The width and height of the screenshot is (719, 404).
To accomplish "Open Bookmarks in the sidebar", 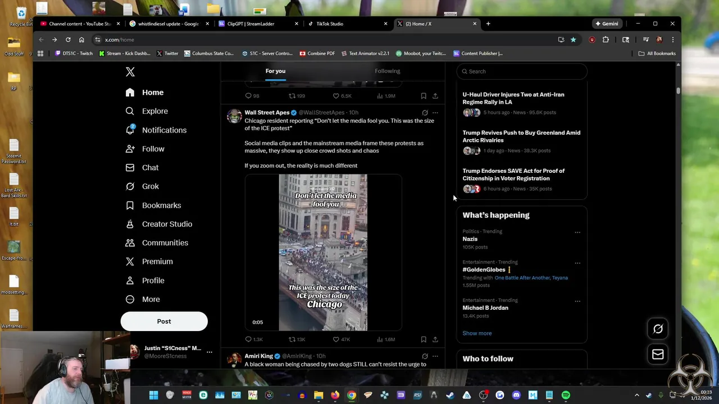I will pos(154,205).
